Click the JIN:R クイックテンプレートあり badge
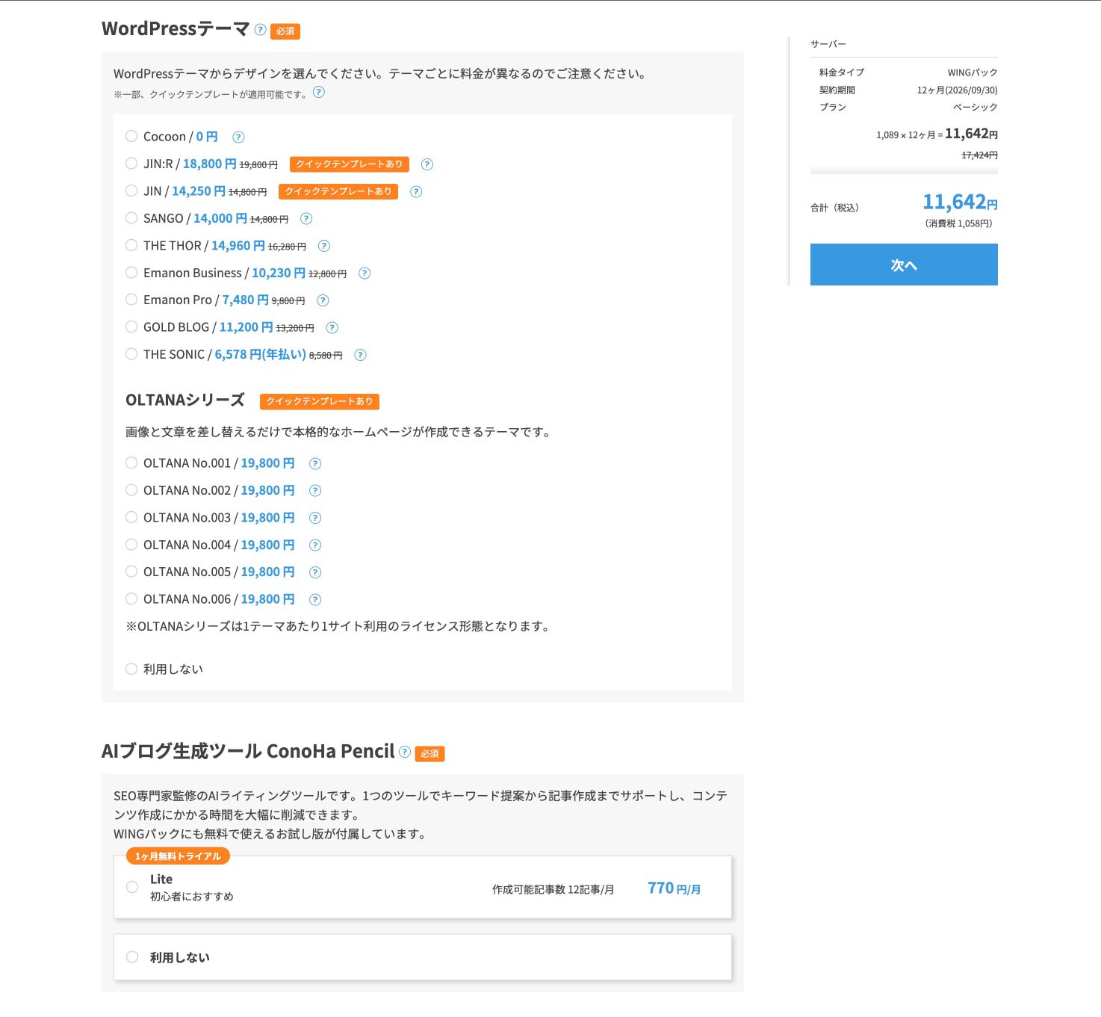This screenshot has width=1101, height=1017. coord(349,164)
